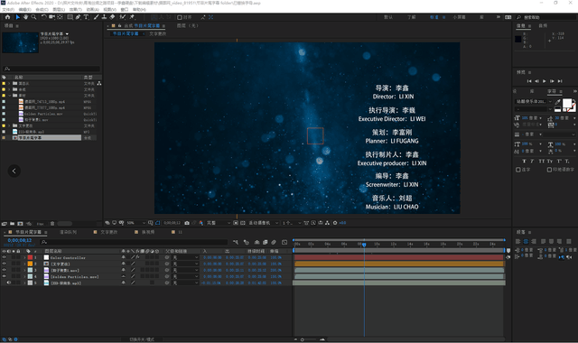Switch to the 文字更改 timeline tab
The width and height of the screenshot is (578, 343).
108,232
